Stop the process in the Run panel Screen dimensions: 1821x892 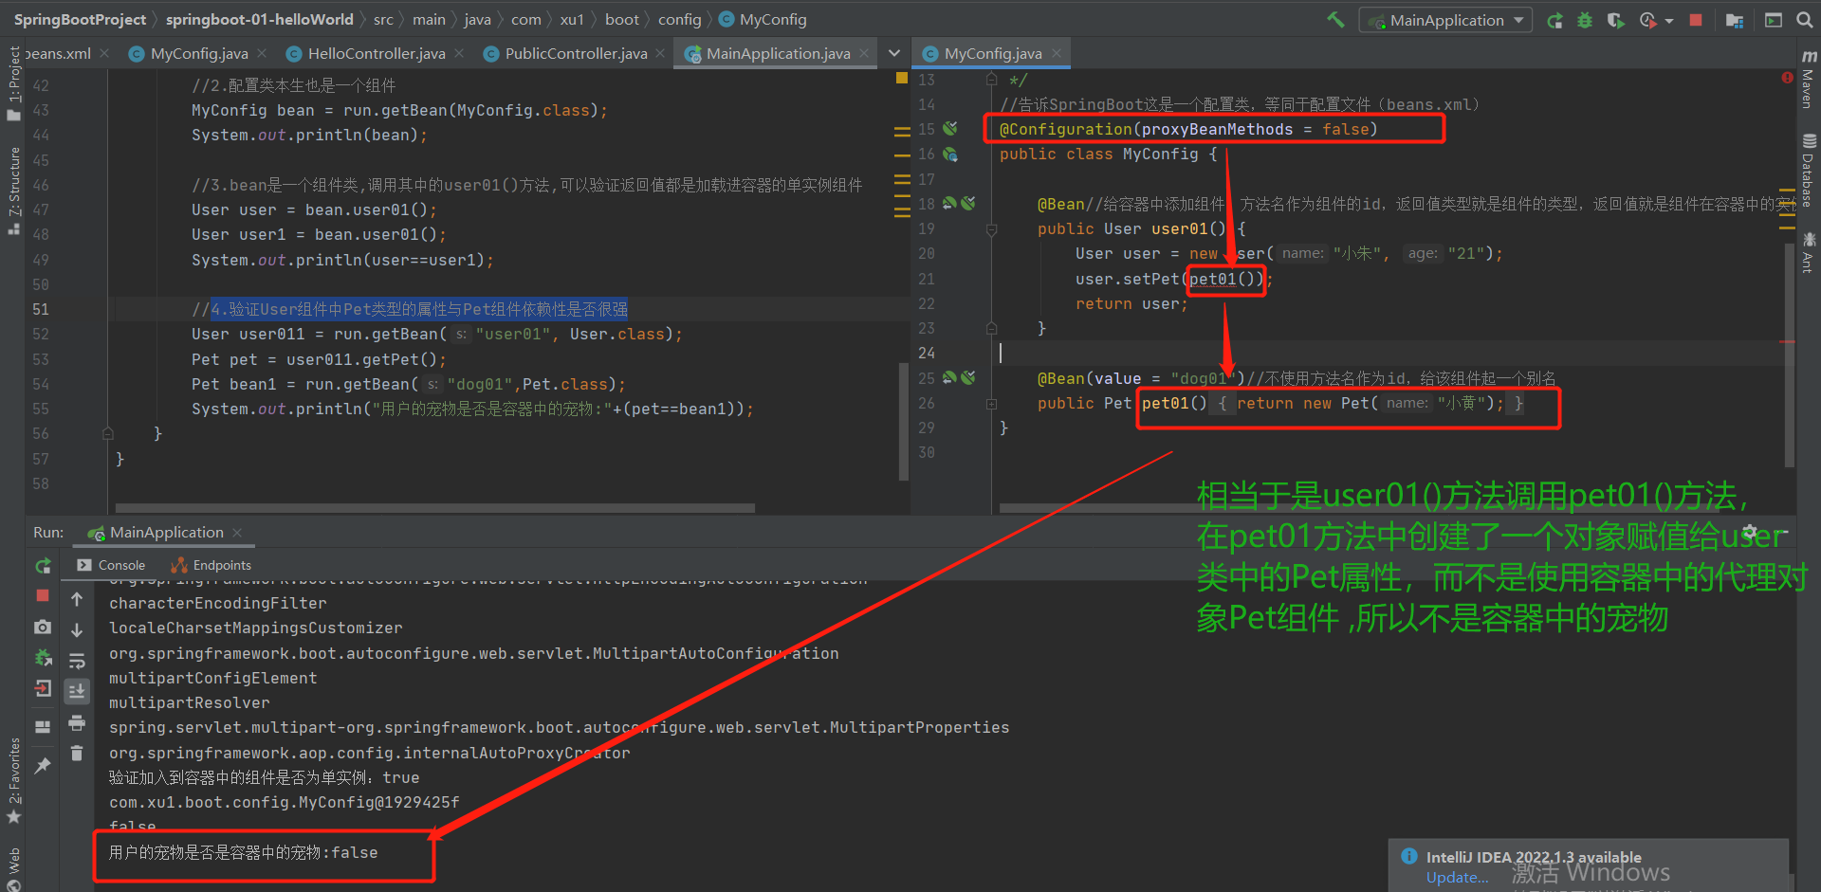[x=43, y=595]
